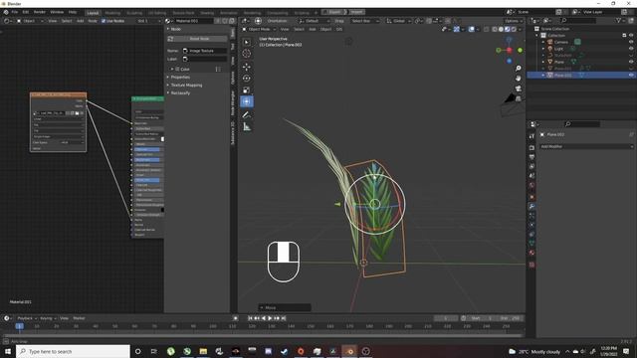Image resolution: width=637 pixels, height=358 pixels.
Task: Open the Modifier properties wrench tab
Action: 531,206
